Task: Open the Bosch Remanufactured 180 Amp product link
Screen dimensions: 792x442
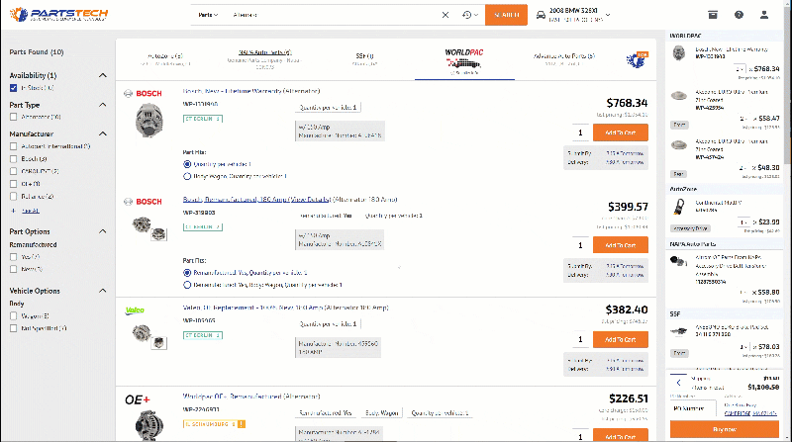Action: coord(257,200)
